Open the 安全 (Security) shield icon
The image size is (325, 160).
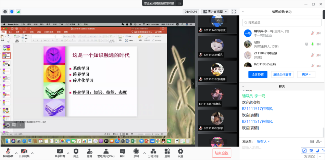76,151
